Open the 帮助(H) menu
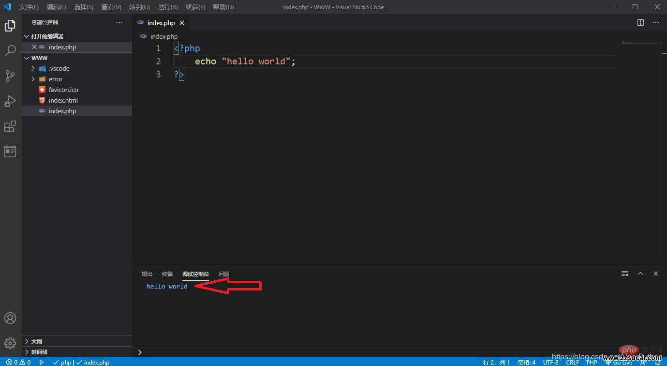This screenshot has width=667, height=366. coord(223,7)
